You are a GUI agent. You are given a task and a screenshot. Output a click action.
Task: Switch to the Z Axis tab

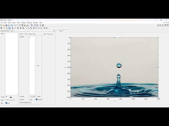[x=30, y=34]
